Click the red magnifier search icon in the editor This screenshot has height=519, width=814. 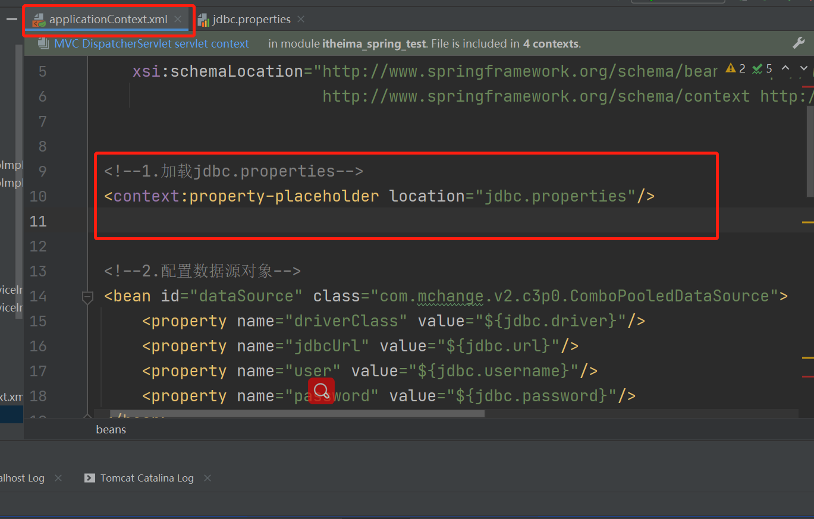pyautogui.click(x=321, y=391)
